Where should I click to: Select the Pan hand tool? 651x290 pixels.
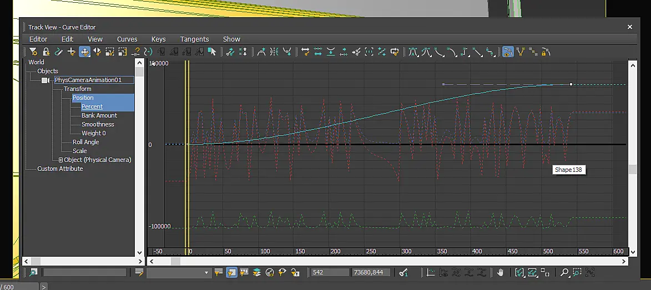tap(500, 272)
